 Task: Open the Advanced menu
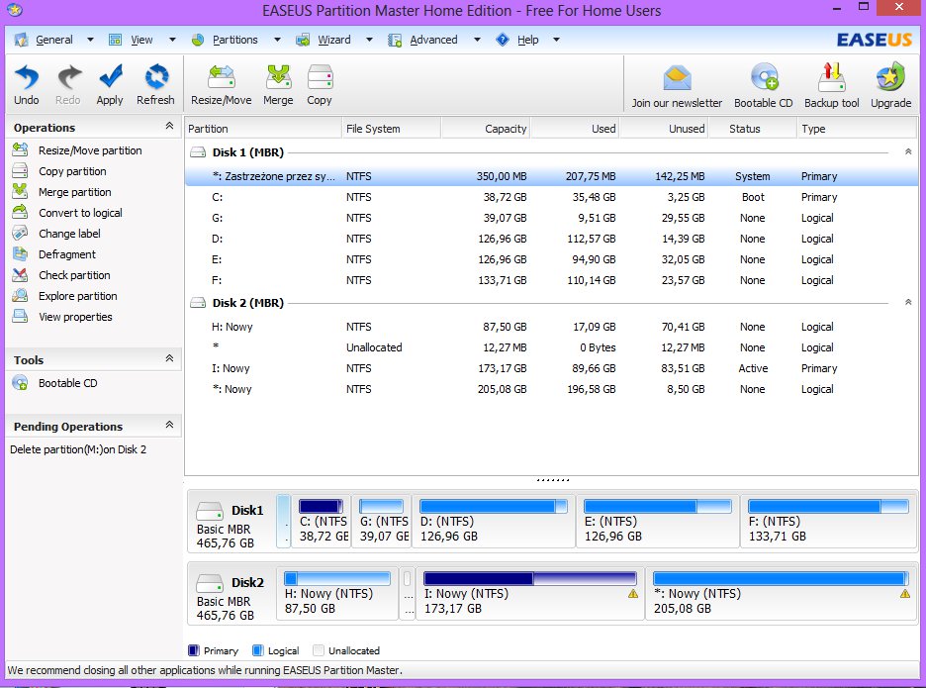click(x=433, y=40)
